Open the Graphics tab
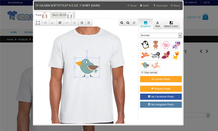 tap(145, 24)
